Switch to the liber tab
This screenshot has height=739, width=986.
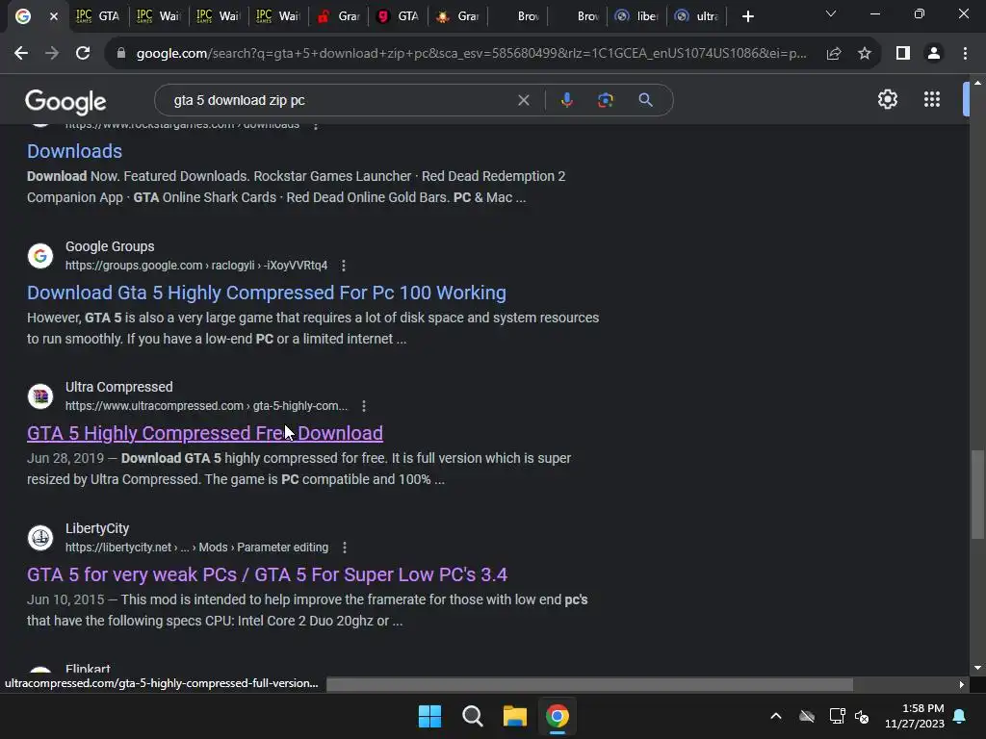pos(637,16)
